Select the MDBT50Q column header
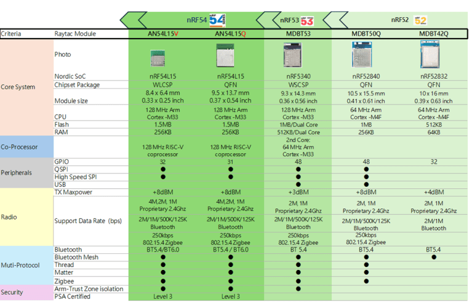Viewport: 472px width, 305px height. click(366, 34)
